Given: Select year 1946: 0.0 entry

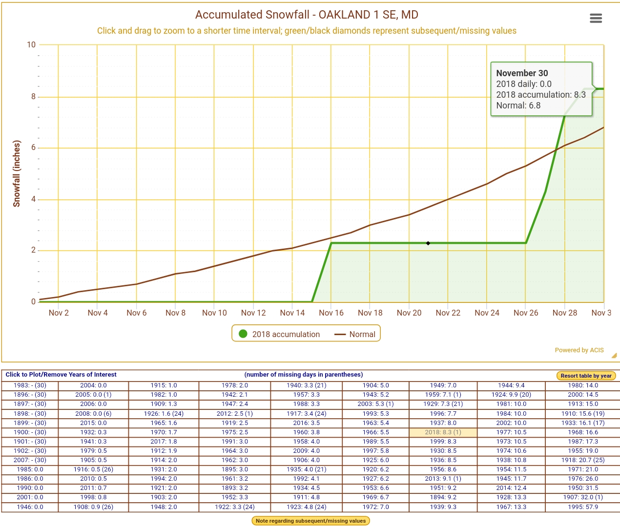Looking at the screenshot, I should (x=30, y=507).
